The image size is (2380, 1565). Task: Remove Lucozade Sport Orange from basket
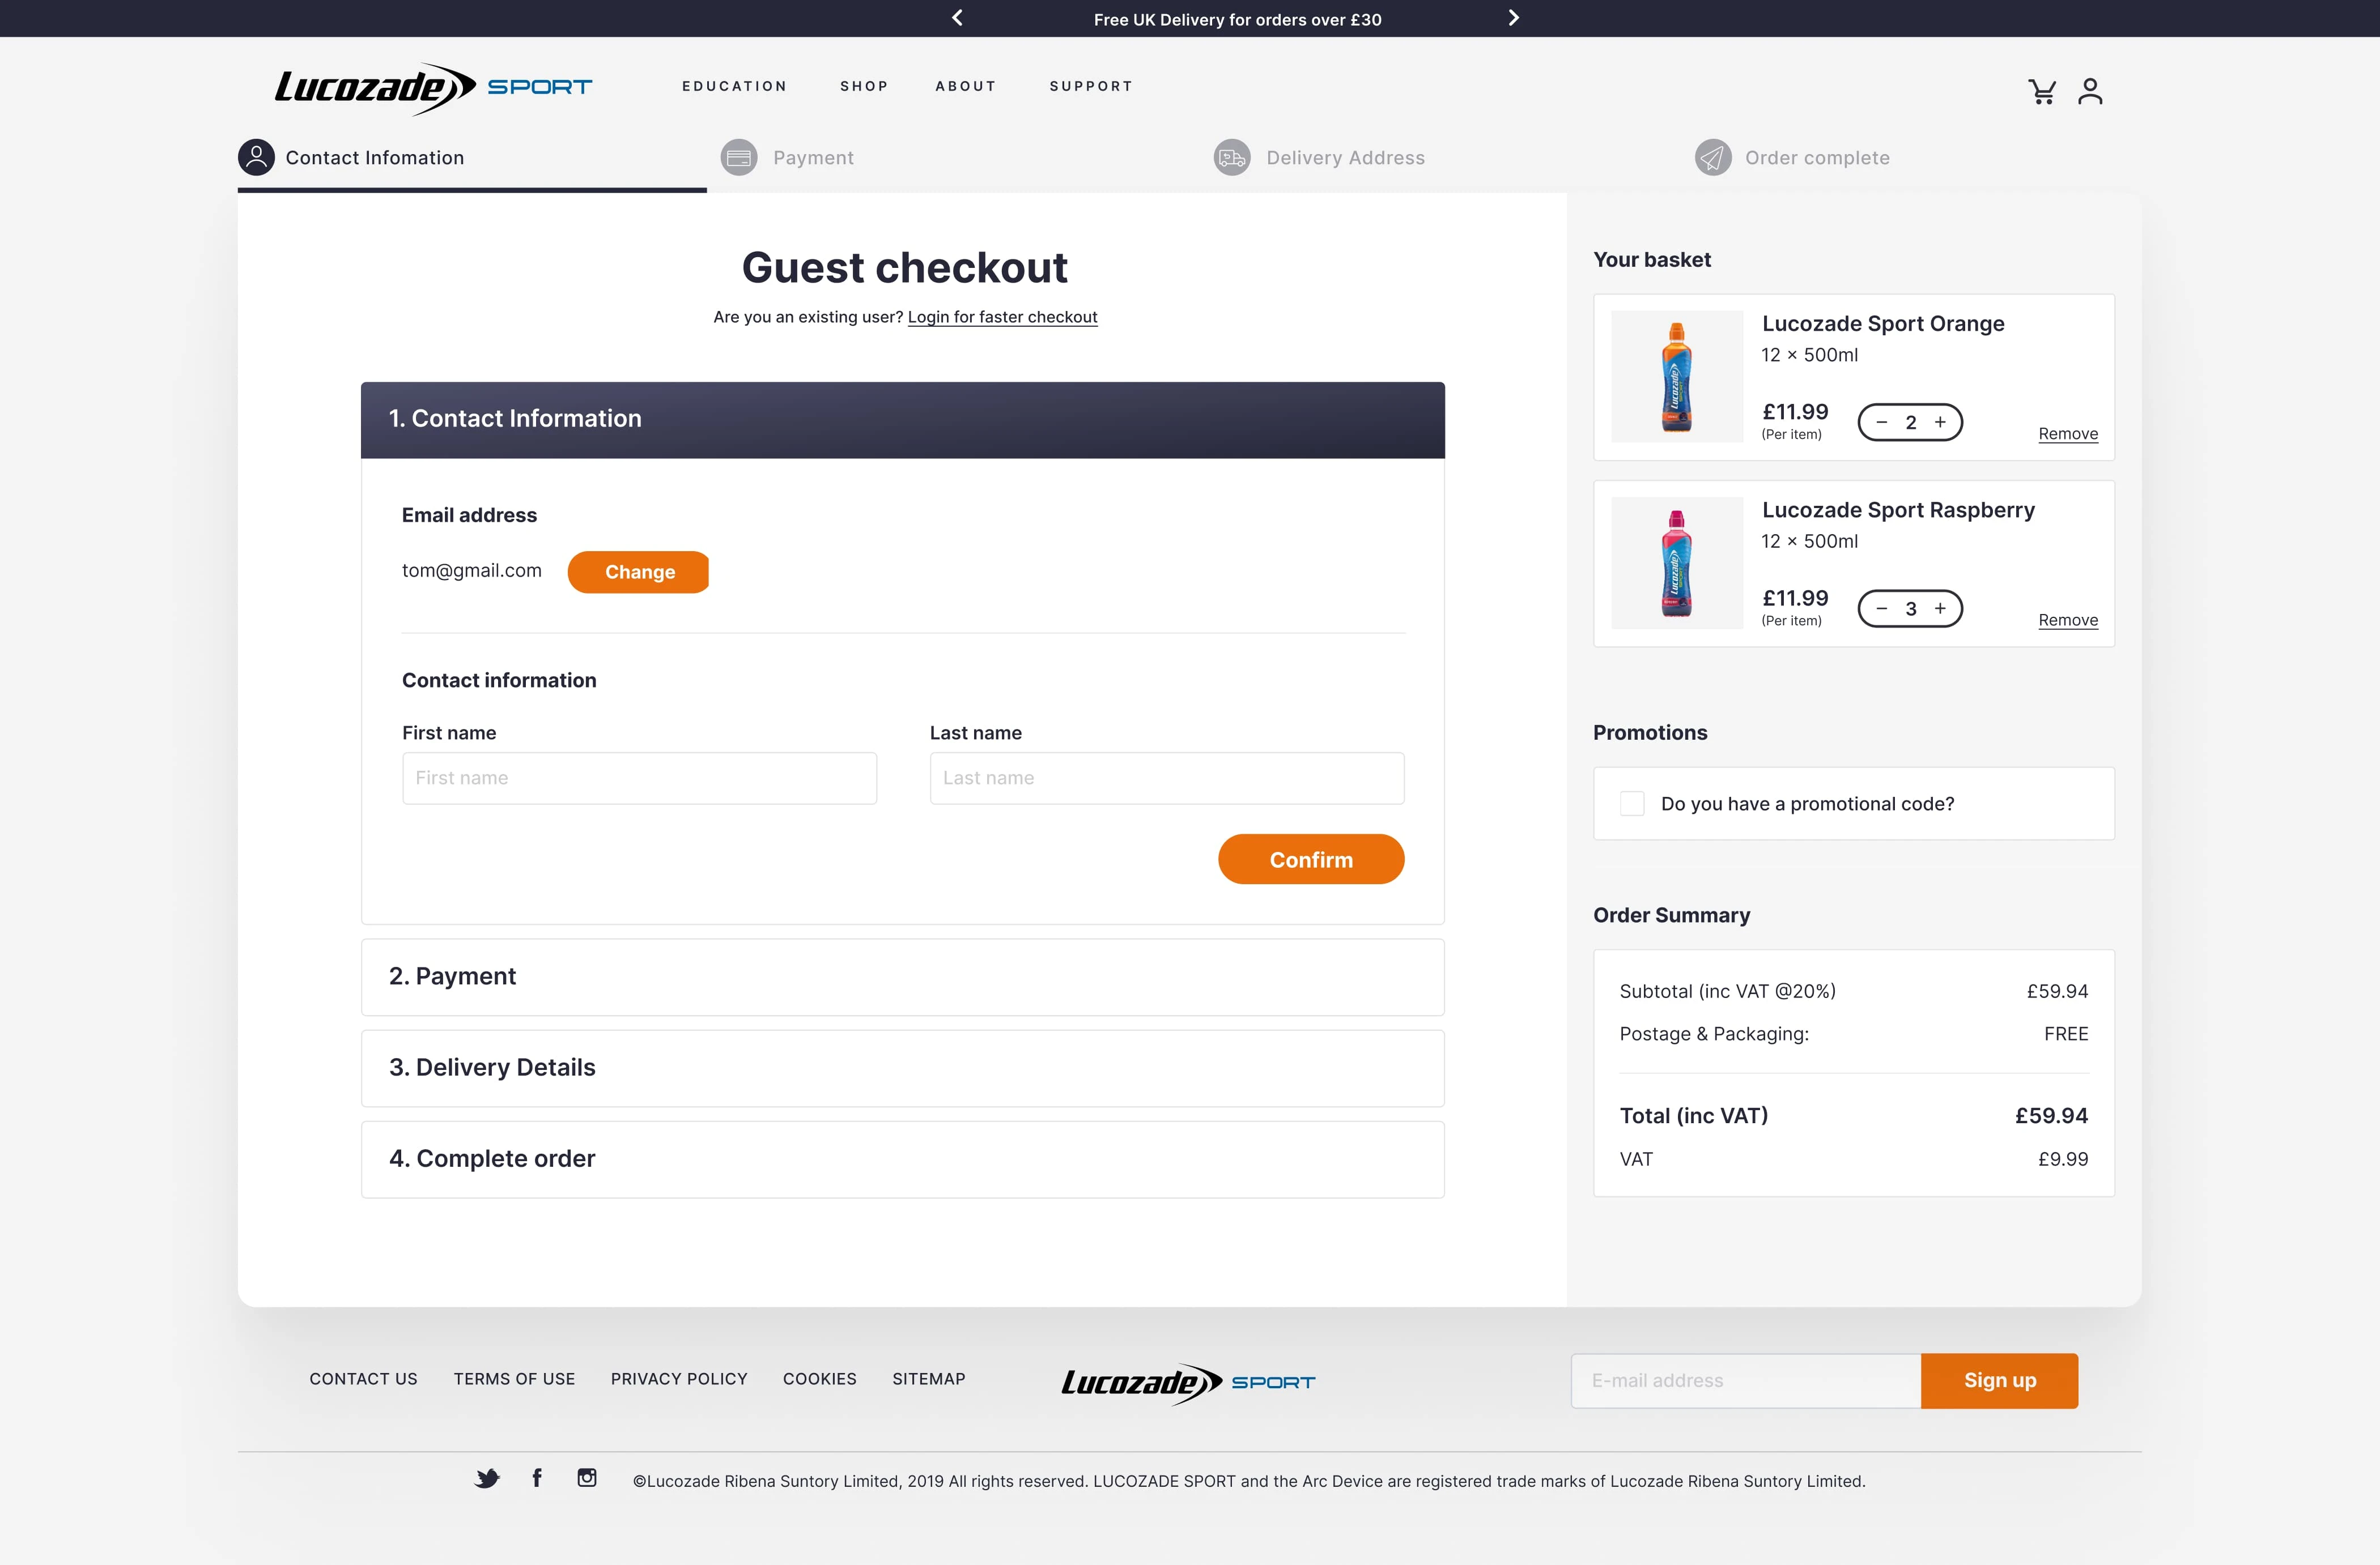click(x=2068, y=434)
